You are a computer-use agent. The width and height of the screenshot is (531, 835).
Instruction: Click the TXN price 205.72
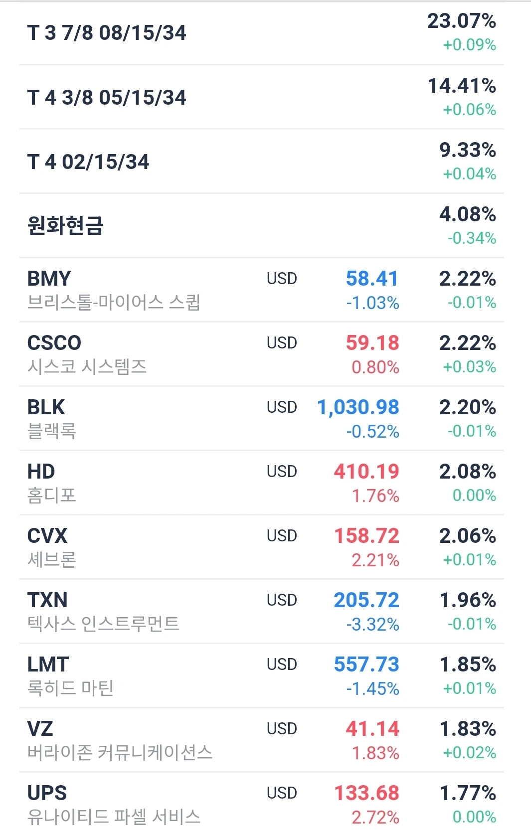pyautogui.click(x=366, y=600)
